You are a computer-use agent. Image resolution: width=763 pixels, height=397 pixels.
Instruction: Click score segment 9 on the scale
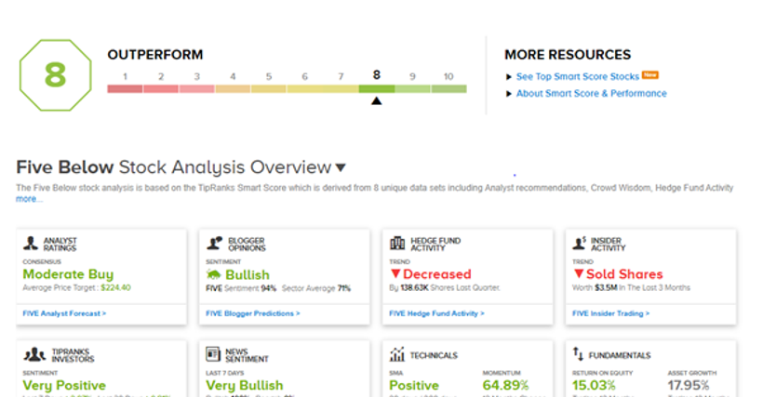[412, 89]
